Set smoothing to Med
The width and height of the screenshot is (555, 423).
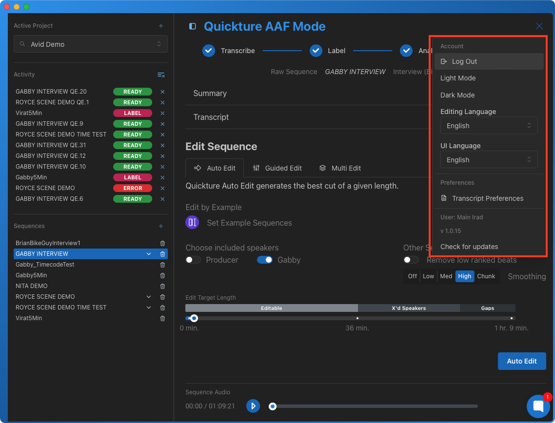(x=446, y=276)
